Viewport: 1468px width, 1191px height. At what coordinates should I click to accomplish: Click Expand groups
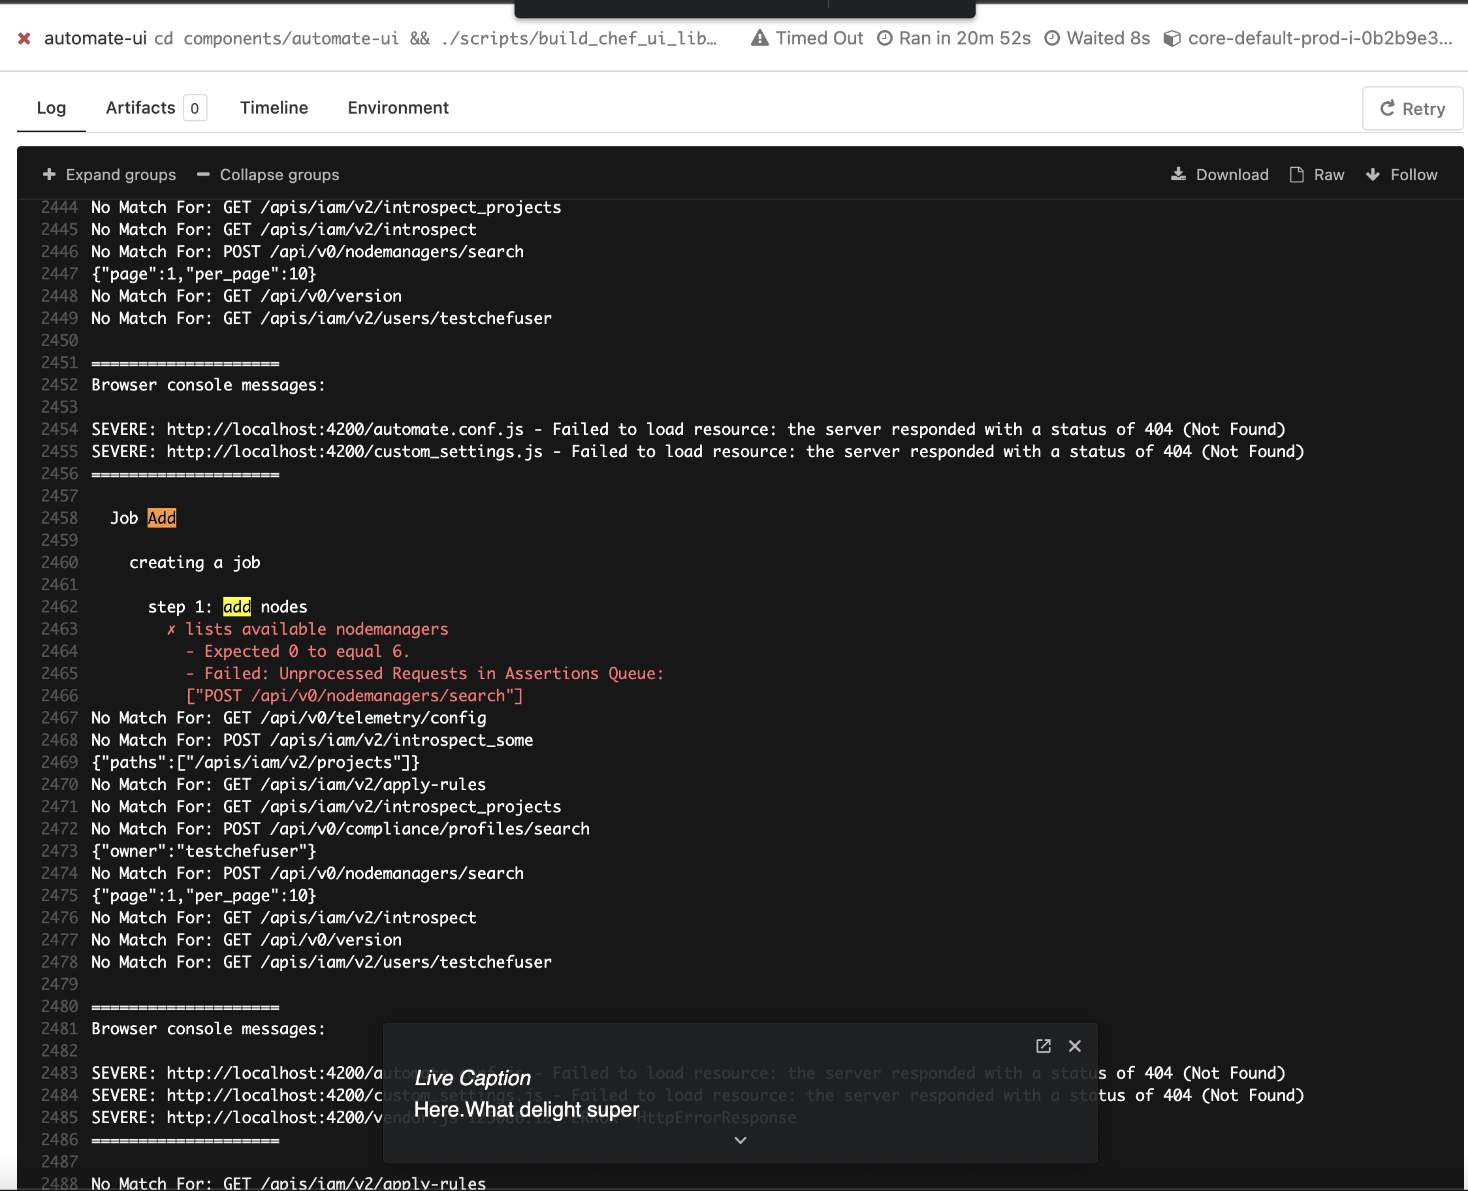coord(109,174)
